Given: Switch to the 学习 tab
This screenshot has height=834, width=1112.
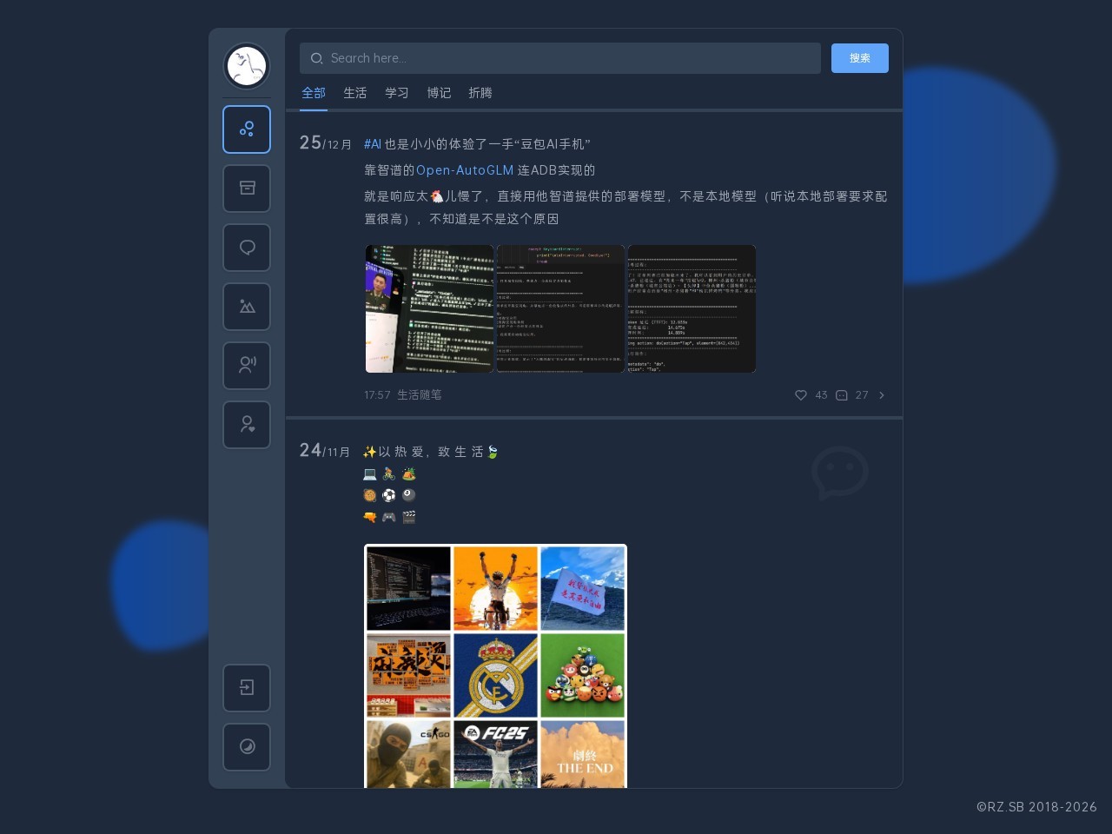Looking at the screenshot, I should pyautogui.click(x=397, y=93).
